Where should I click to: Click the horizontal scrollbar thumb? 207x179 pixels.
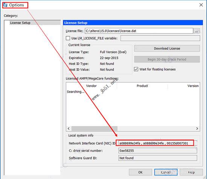pyautogui.click(x=94, y=129)
